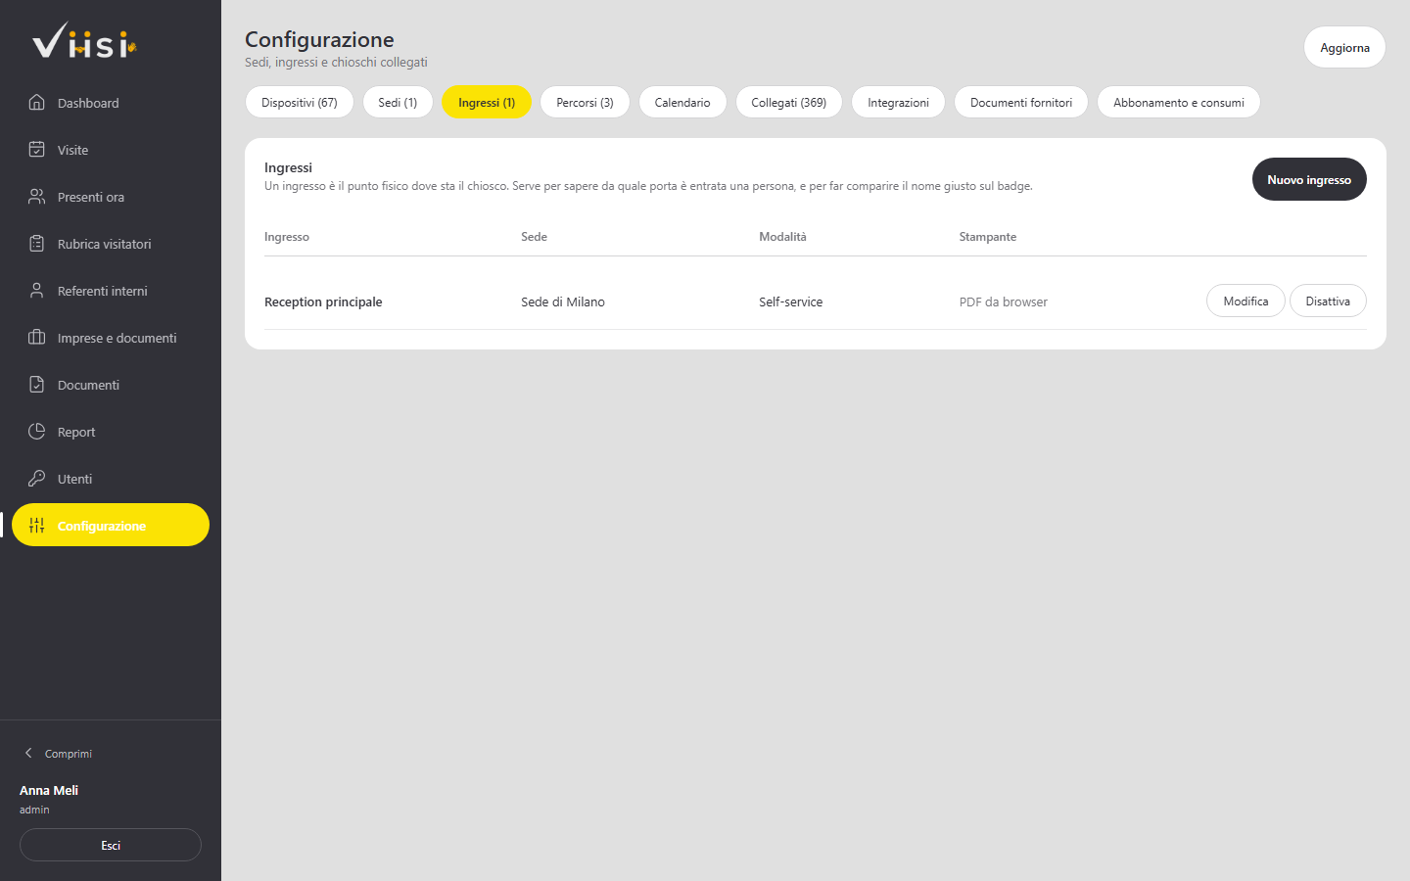1410x881 pixels.
Task: Go to Visite in the sidebar
Action: (x=111, y=150)
